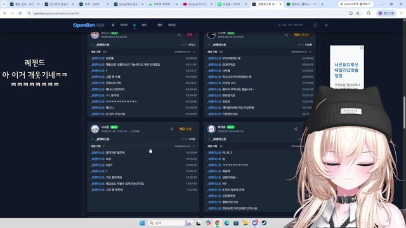Image resolution: width=406 pixels, height=228 pixels.
Task: Close the sidebar ad with corner icon
Action: click(x=362, y=48)
